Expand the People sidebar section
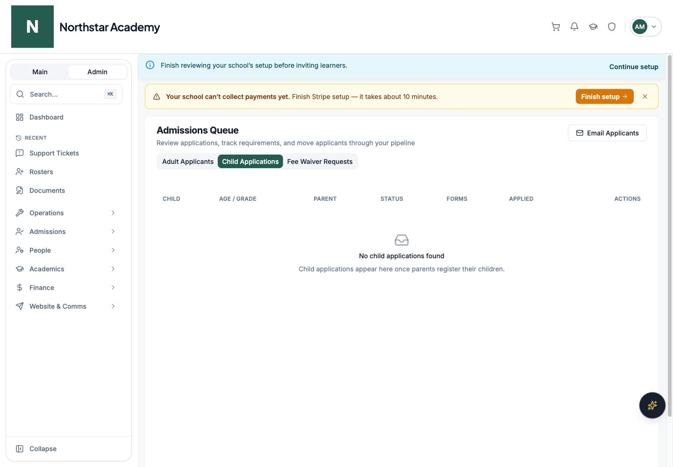The width and height of the screenshot is (673, 467). 66,250
